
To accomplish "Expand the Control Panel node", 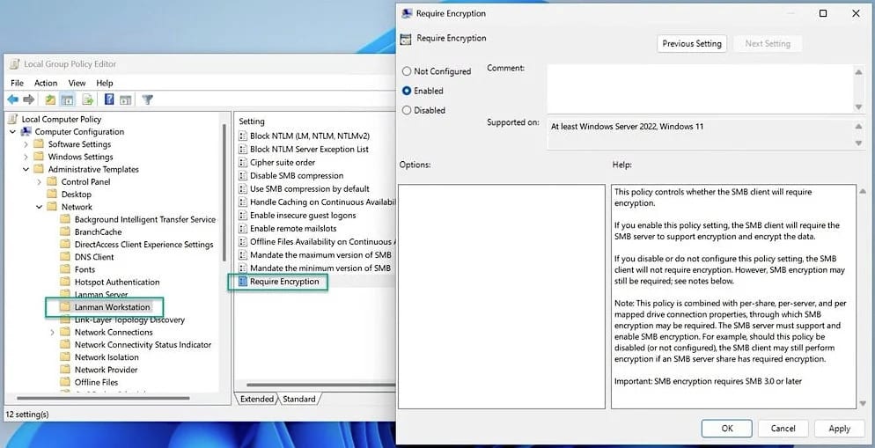I will tap(39, 182).
